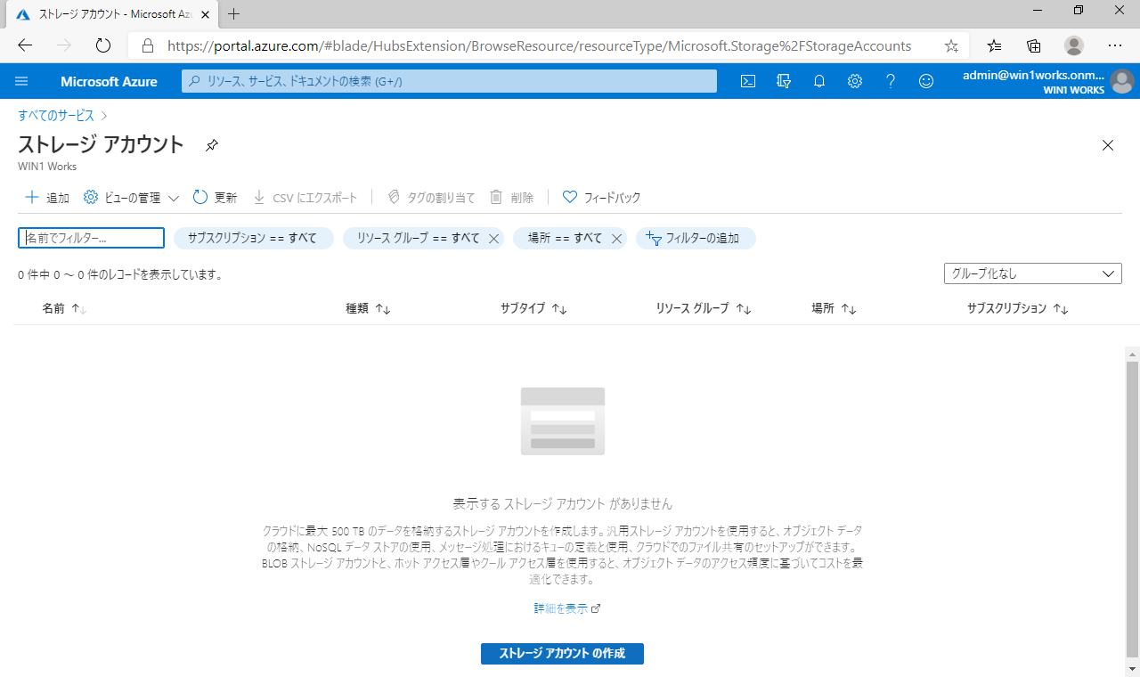
Task: Open the help question mark menu
Action: pyautogui.click(x=891, y=81)
